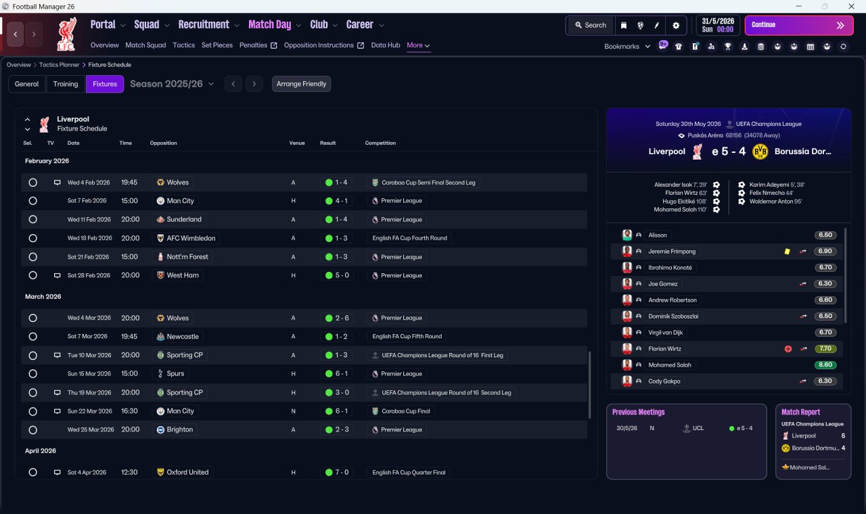Click the bookmark icon beside Search

click(x=624, y=25)
